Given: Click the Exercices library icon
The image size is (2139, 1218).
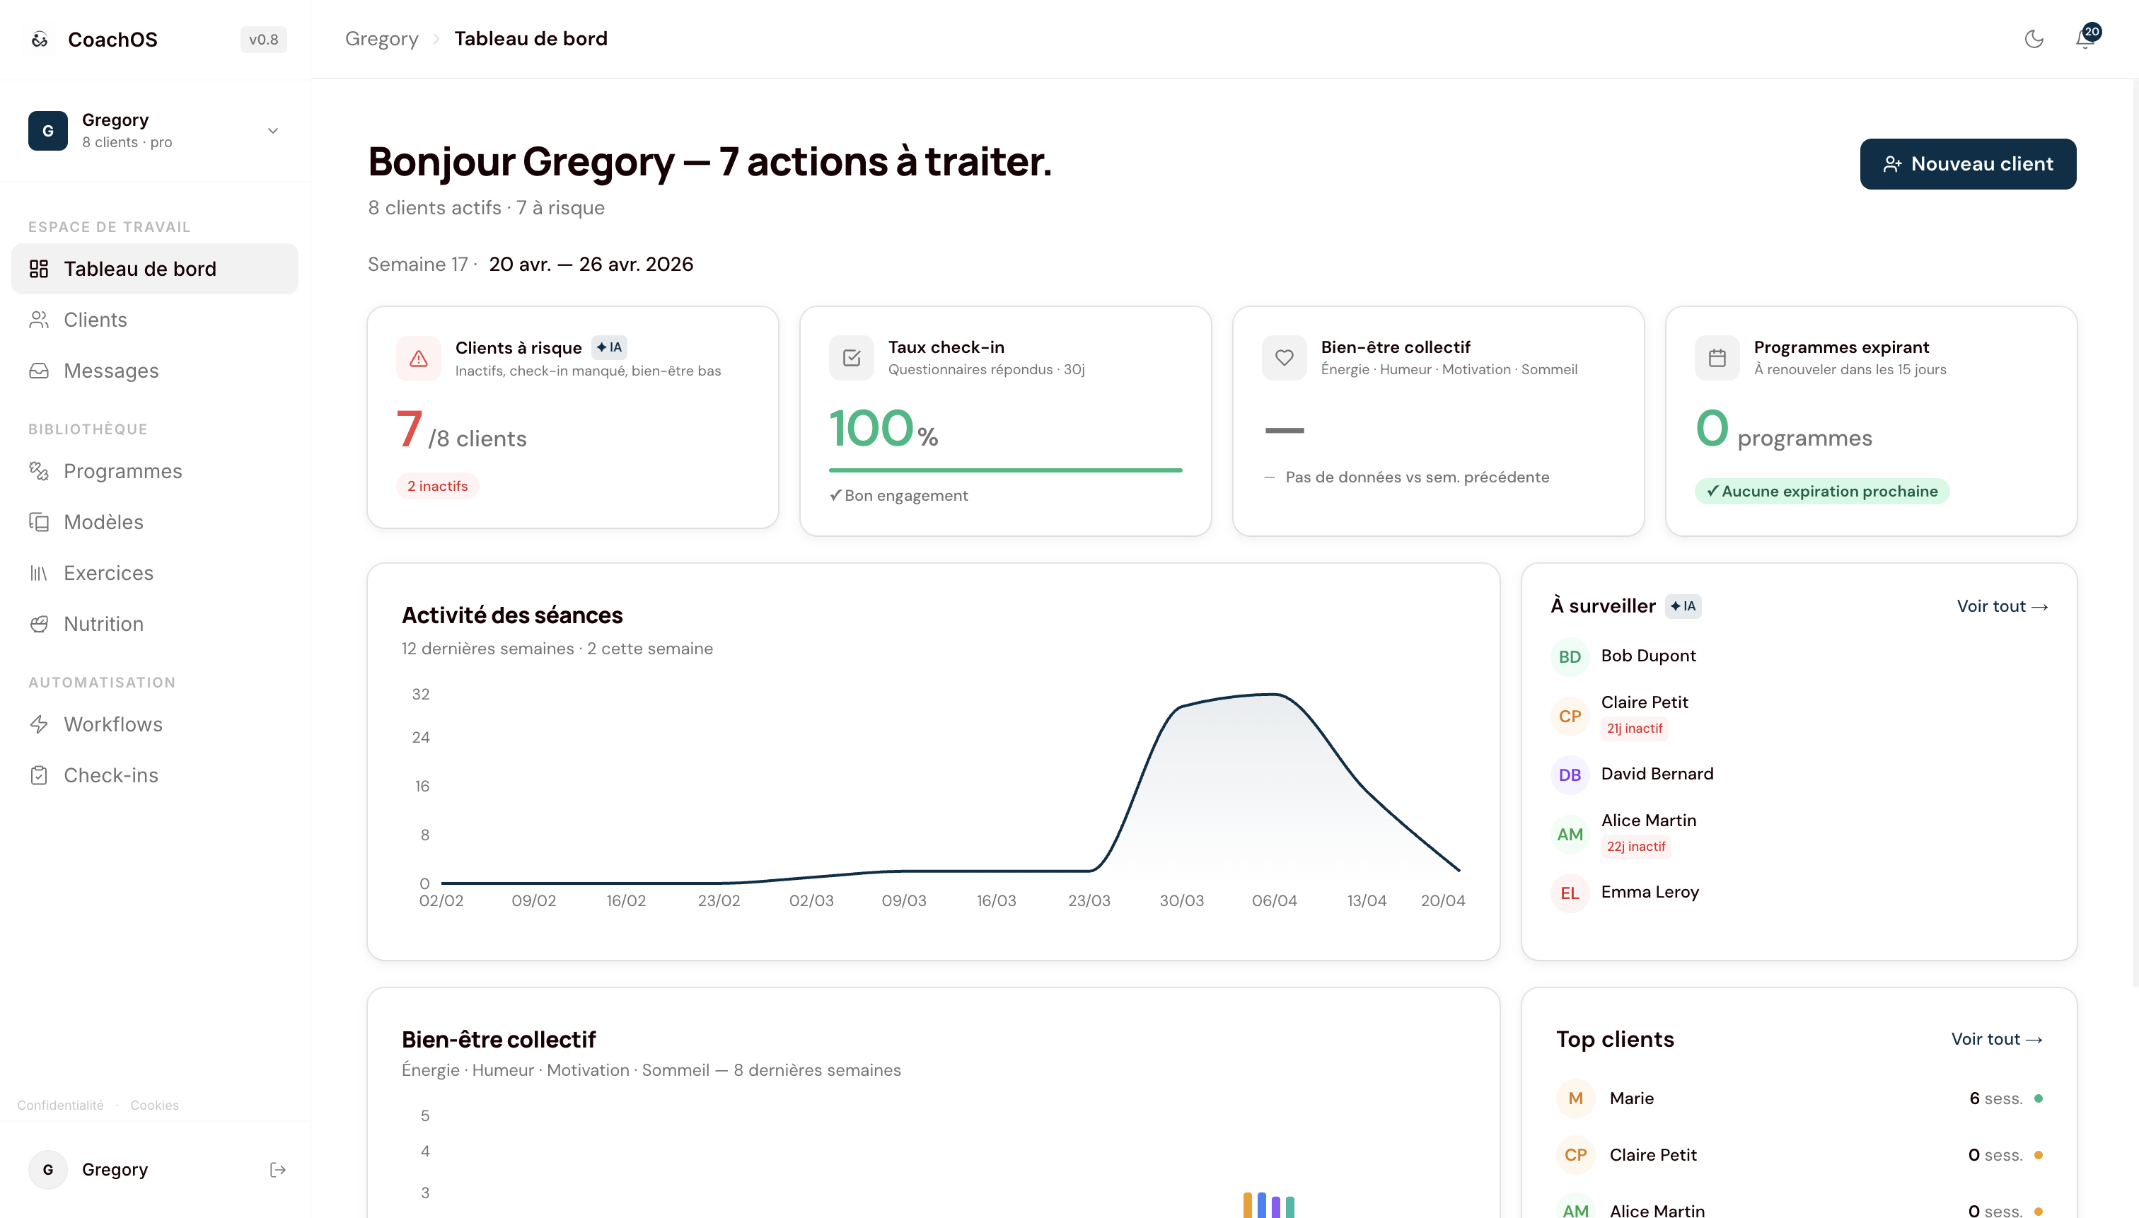Looking at the screenshot, I should 38,573.
